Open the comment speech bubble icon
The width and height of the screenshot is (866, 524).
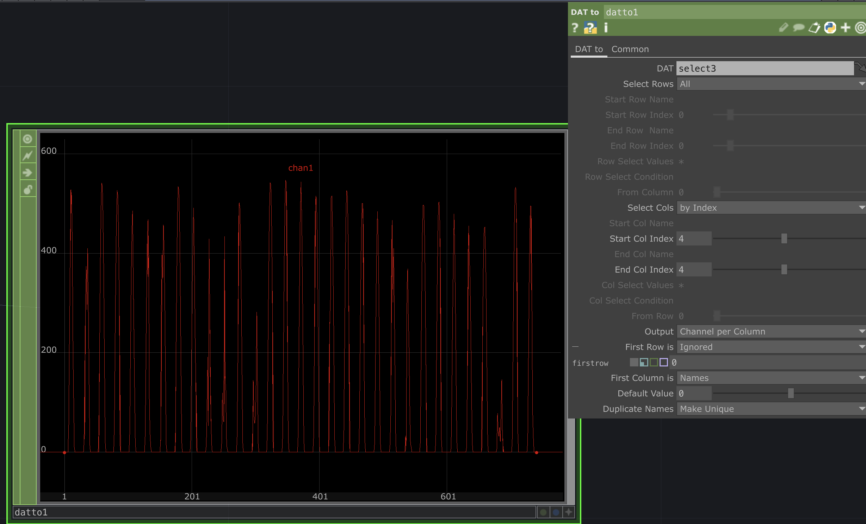(x=798, y=27)
